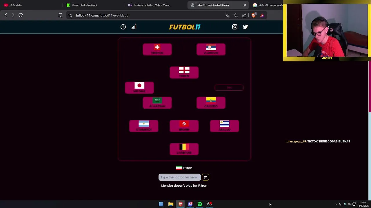
Task: Go forward in browser history
Action: click(13, 15)
